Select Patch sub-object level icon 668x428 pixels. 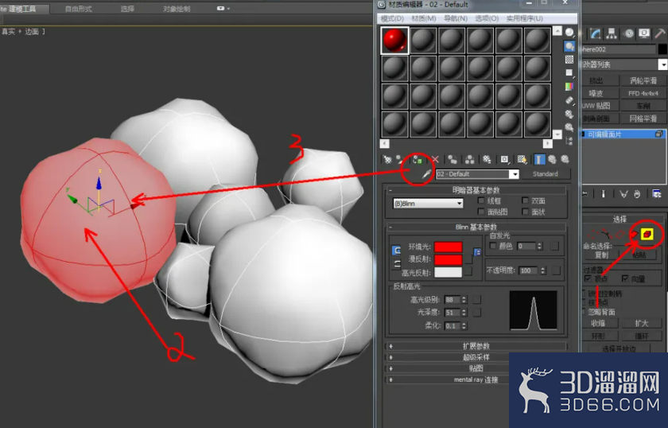[634, 234]
